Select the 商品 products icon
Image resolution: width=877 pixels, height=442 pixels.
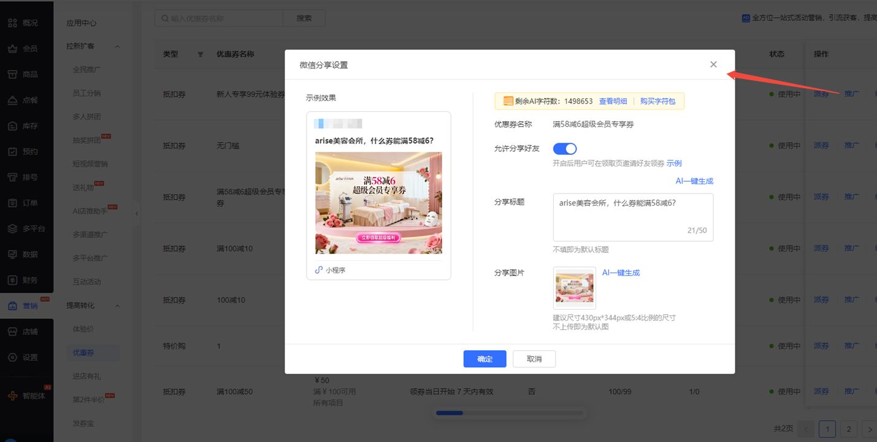[12, 74]
